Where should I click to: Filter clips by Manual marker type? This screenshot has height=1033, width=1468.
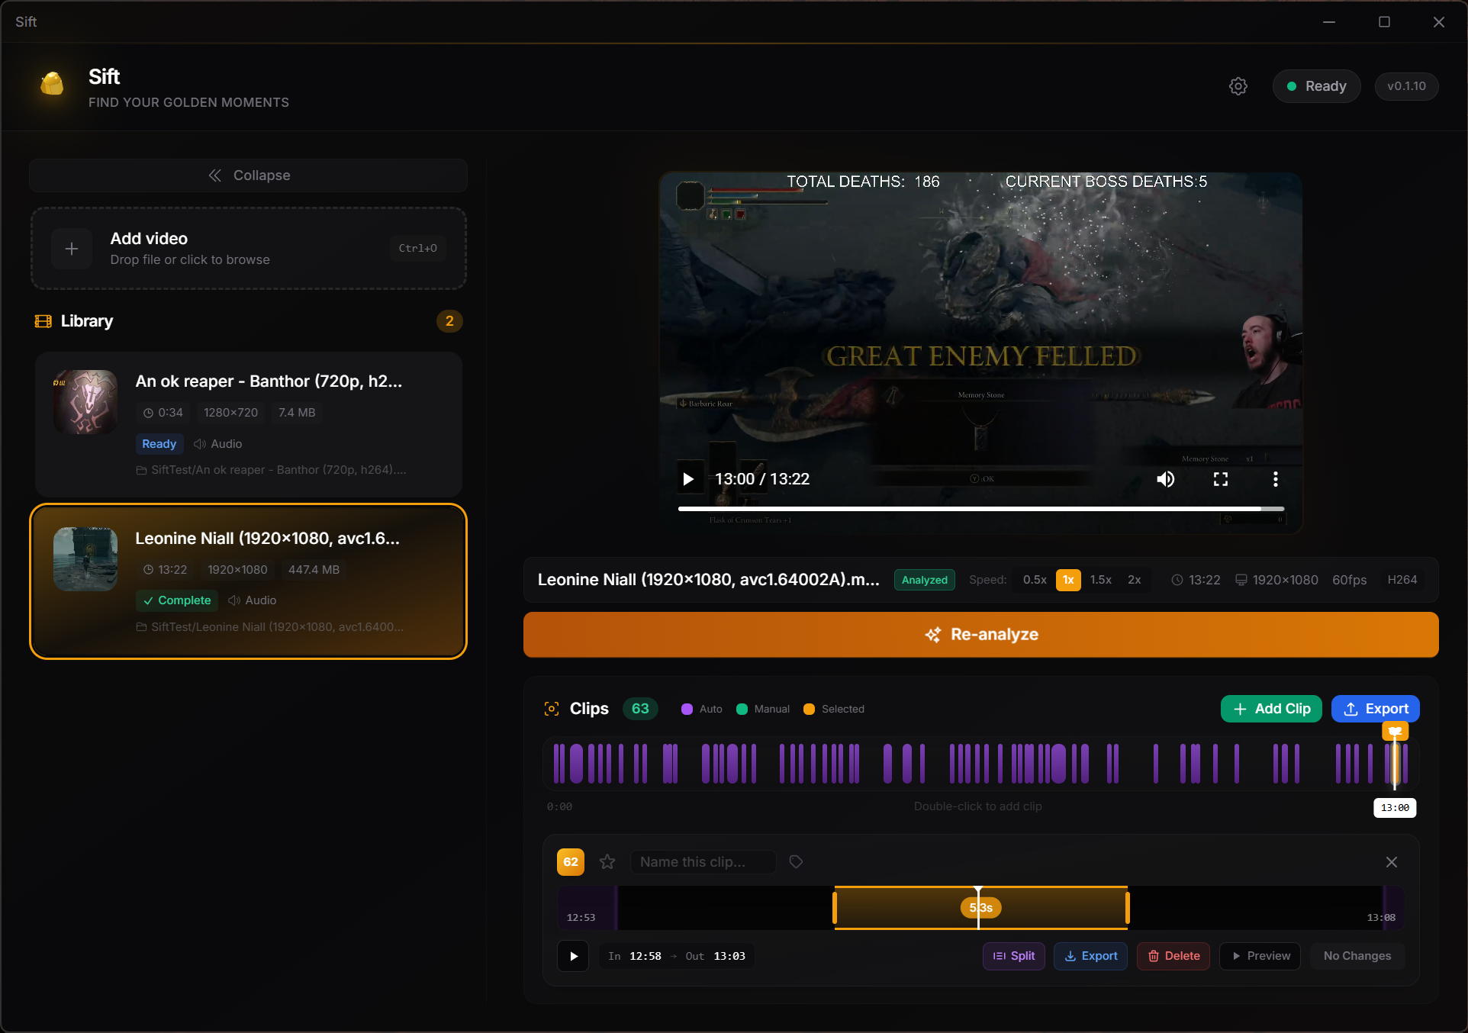tap(762, 709)
